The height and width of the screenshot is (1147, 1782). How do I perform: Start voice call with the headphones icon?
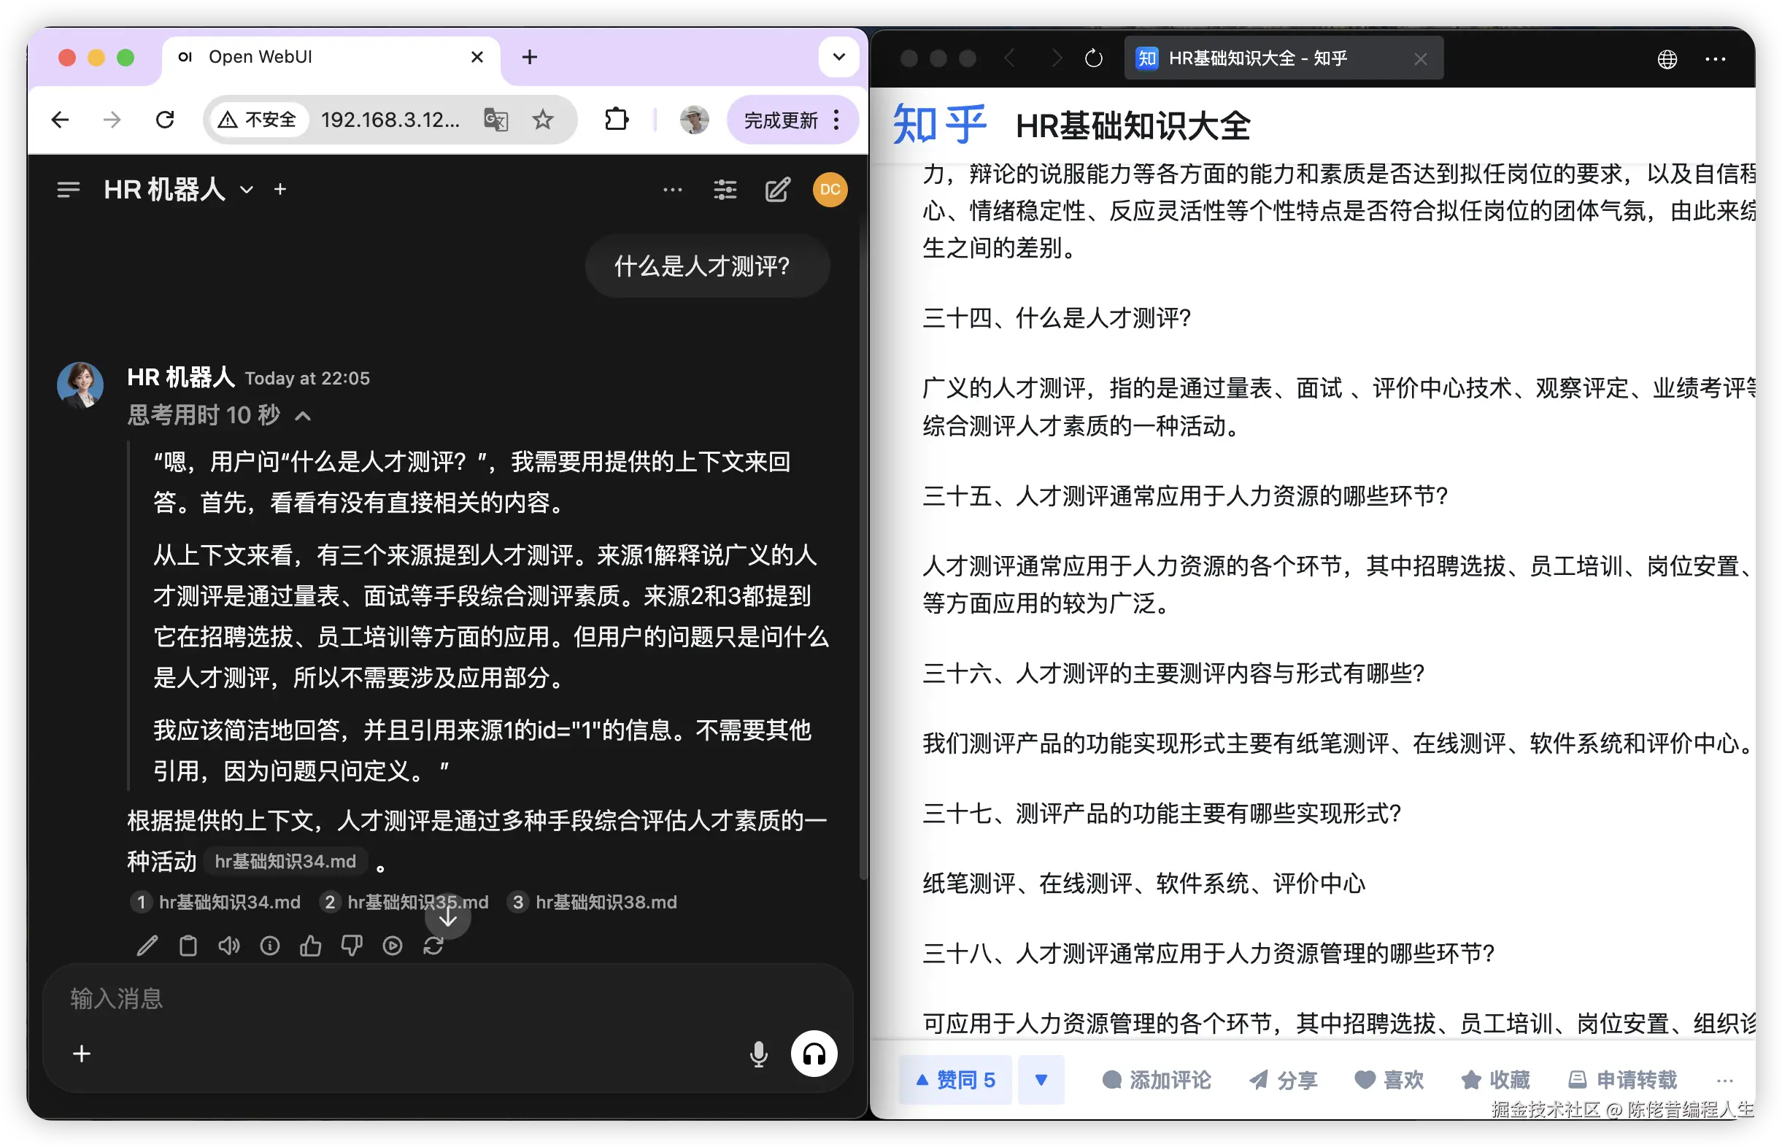(x=814, y=1054)
